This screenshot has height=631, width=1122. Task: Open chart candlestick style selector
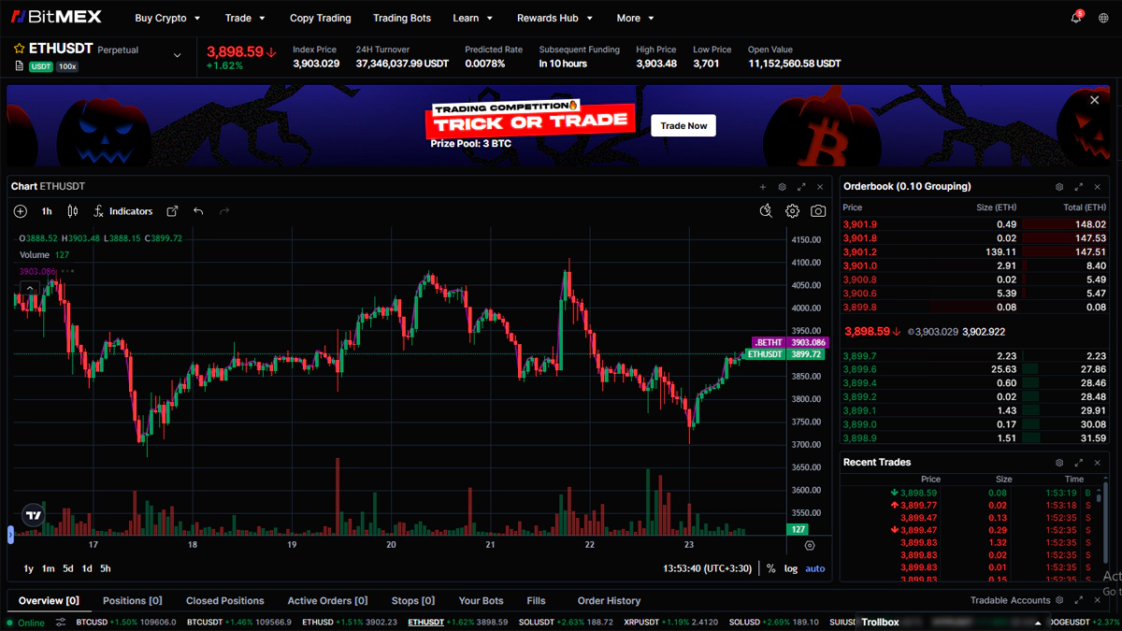tap(73, 211)
